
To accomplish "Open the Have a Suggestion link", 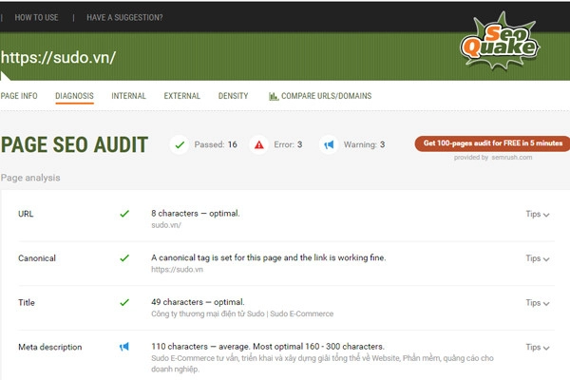I will (x=123, y=17).
